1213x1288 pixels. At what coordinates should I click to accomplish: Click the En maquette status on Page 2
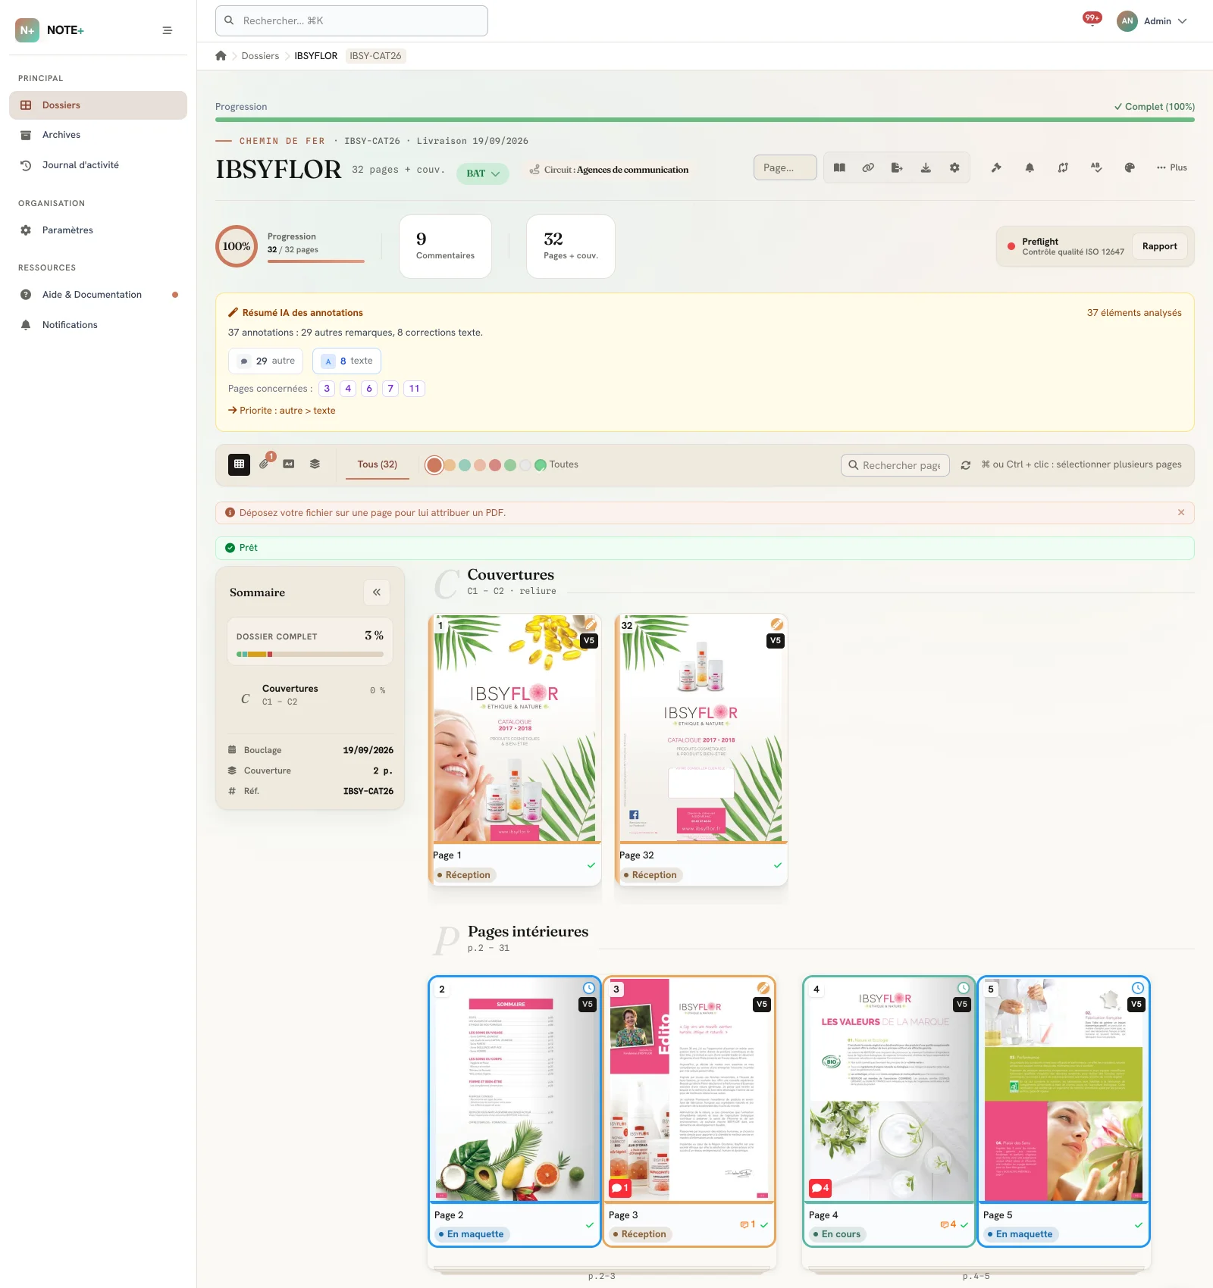[472, 1234]
